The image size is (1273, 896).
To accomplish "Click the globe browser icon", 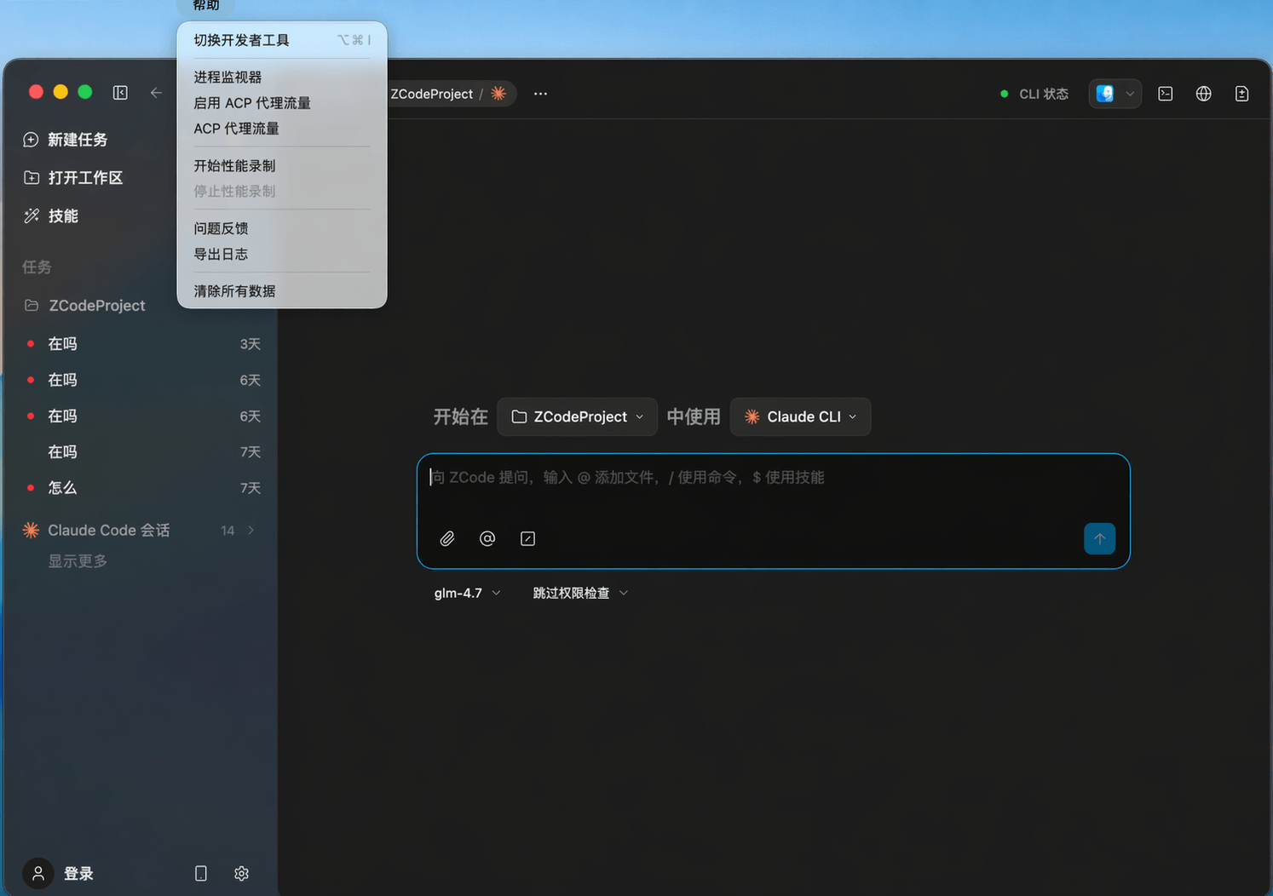I will pyautogui.click(x=1203, y=94).
